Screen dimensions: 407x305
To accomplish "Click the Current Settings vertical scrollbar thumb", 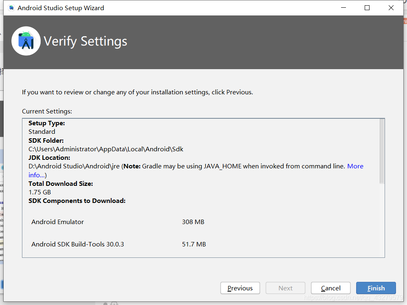I will click(382, 151).
